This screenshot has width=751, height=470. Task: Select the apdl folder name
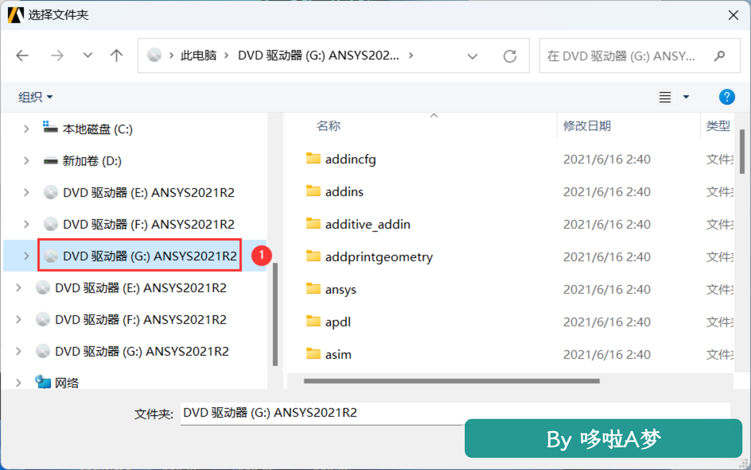(338, 322)
